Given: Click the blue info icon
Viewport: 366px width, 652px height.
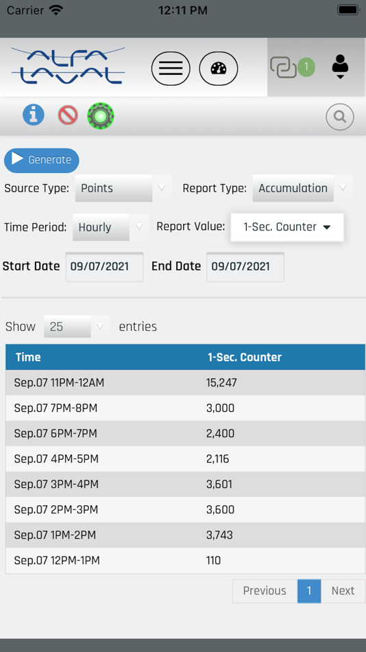Looking at the screenshot, I should 33,115.
